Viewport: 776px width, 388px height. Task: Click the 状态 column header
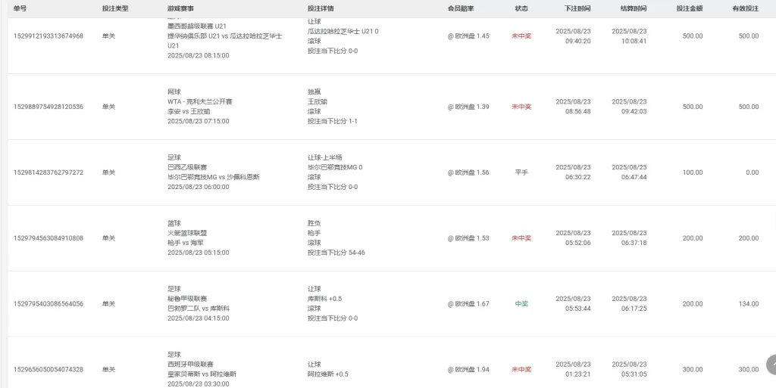(521, 8)
